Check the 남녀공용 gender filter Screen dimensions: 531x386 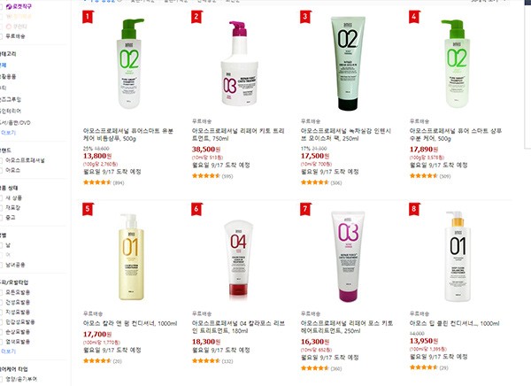point(1,265)
